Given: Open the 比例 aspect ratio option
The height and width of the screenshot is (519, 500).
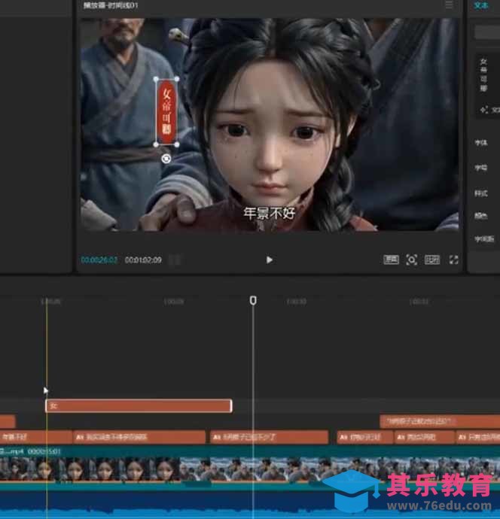Looking at the screenshot, I should pos(432,259).
